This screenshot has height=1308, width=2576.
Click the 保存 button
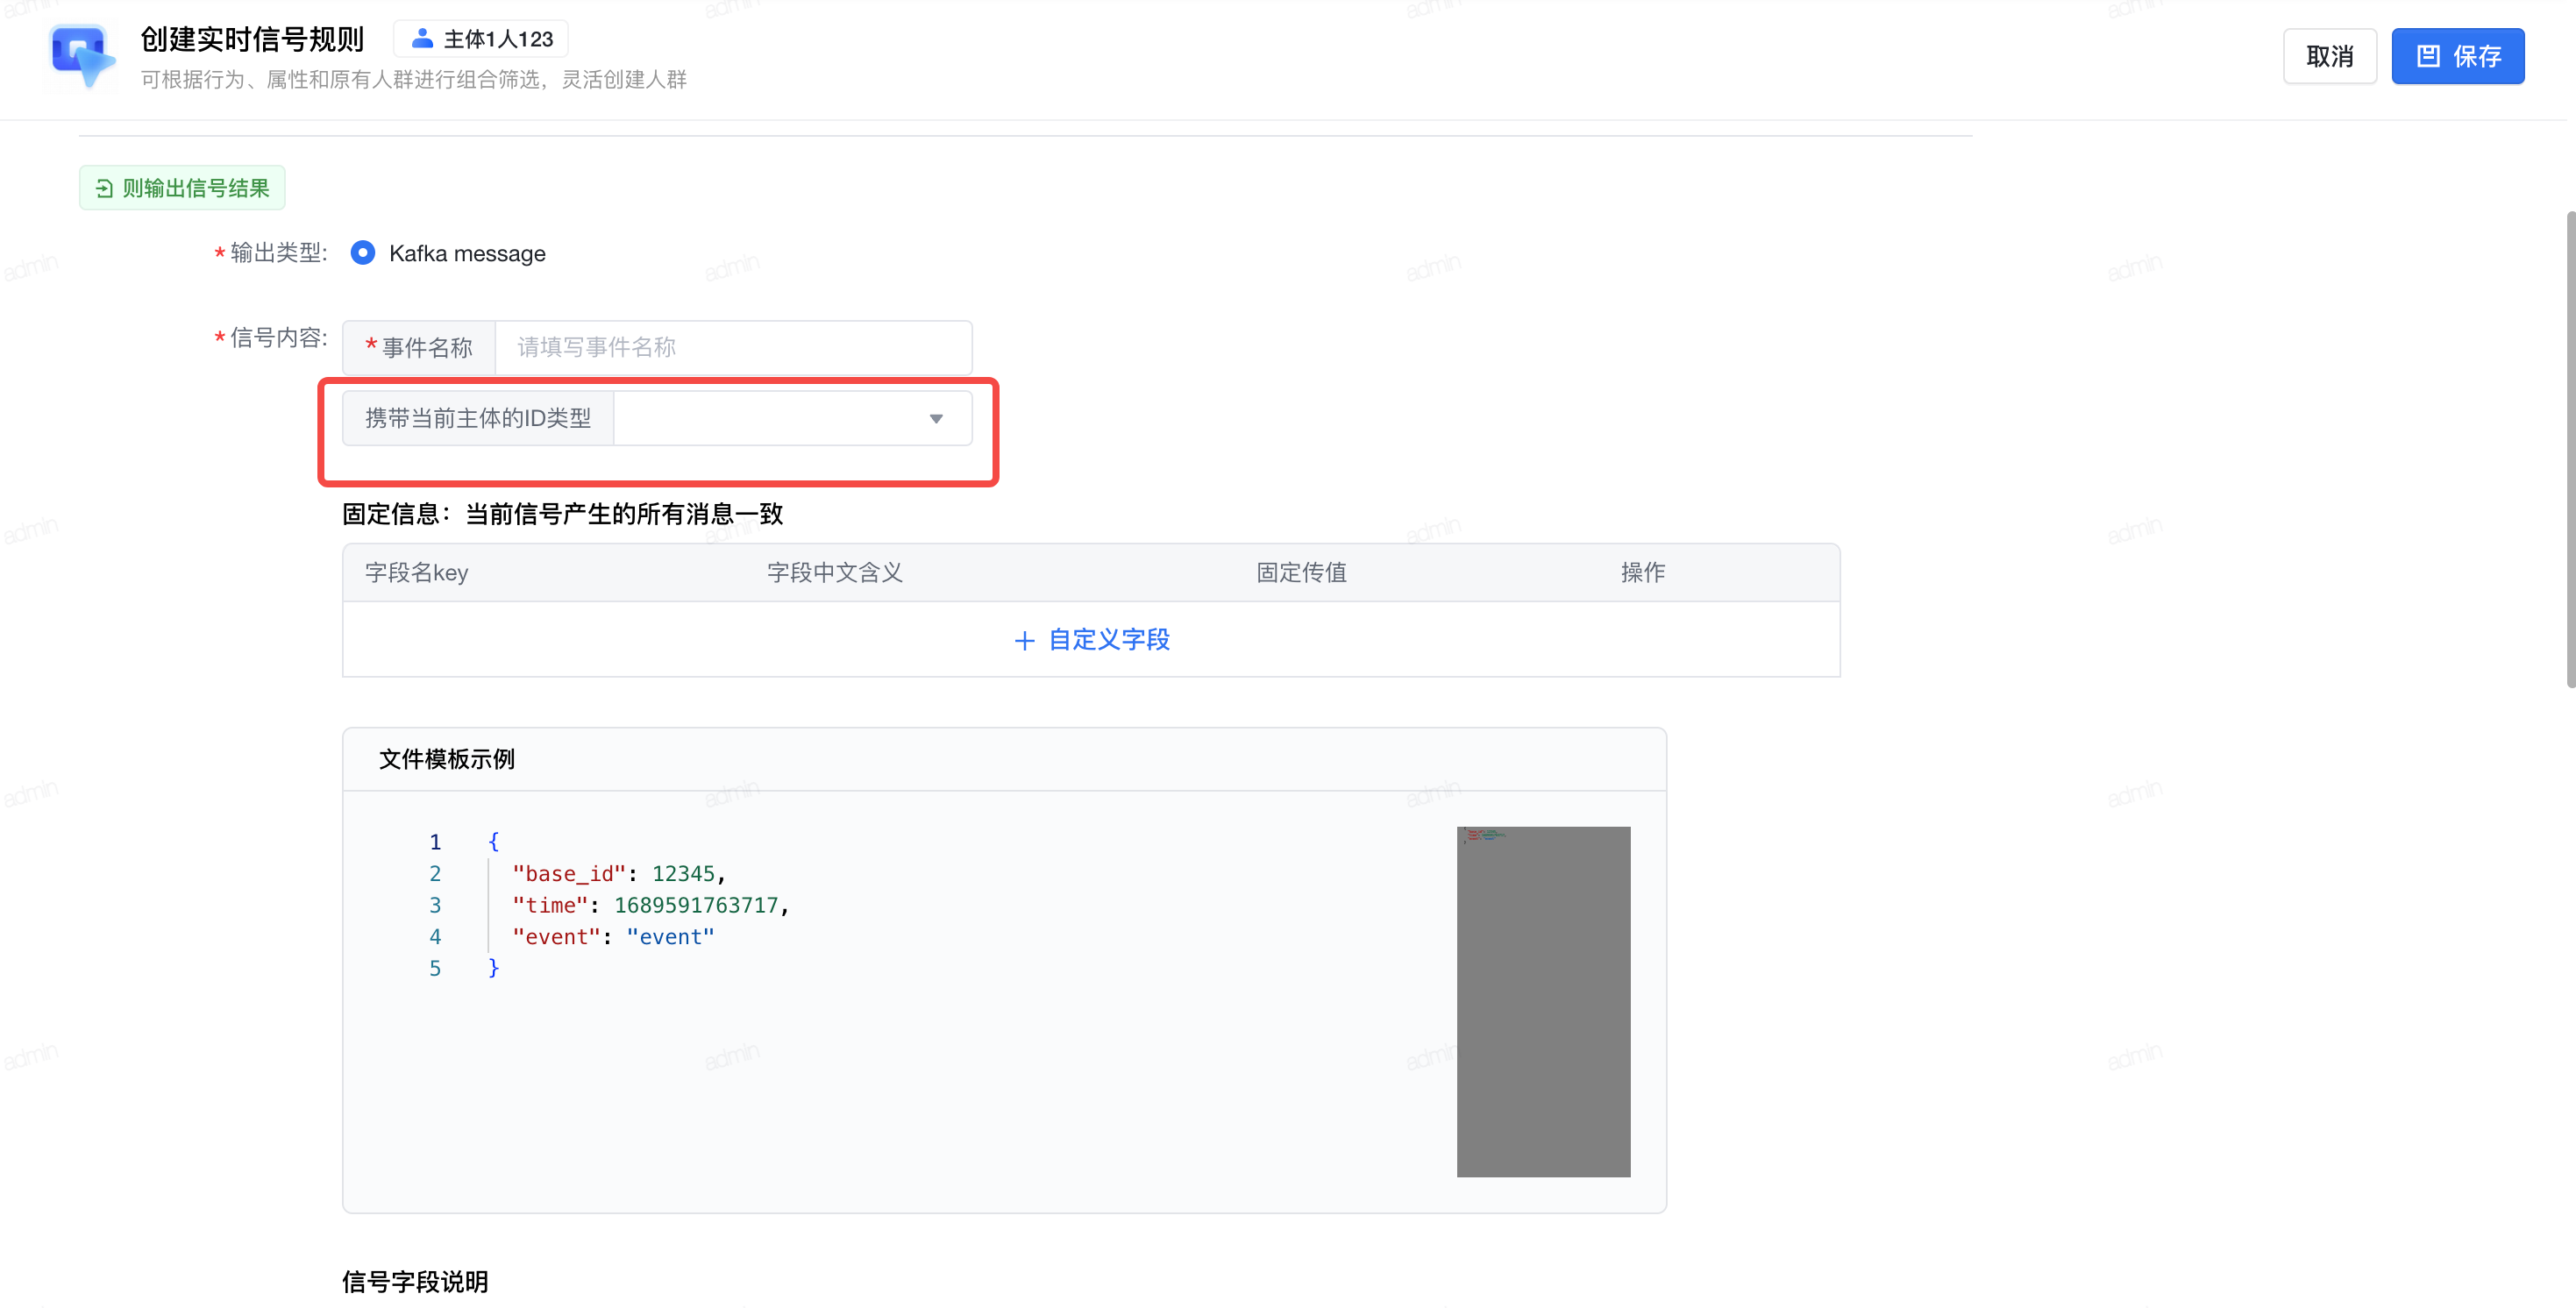pyautogui.click(x=2457, y=56)
